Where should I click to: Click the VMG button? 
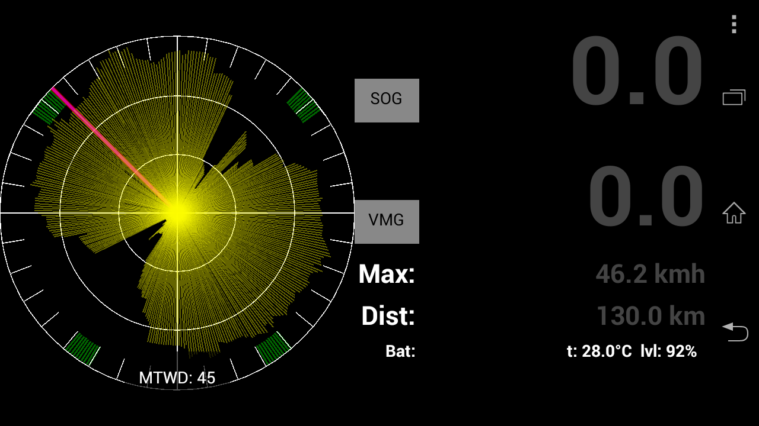click(x=387, y=222)
